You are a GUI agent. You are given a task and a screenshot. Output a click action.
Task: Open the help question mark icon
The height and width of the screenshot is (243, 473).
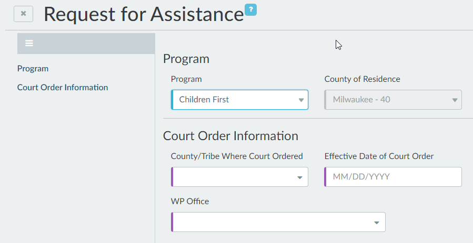click(250, 9)
